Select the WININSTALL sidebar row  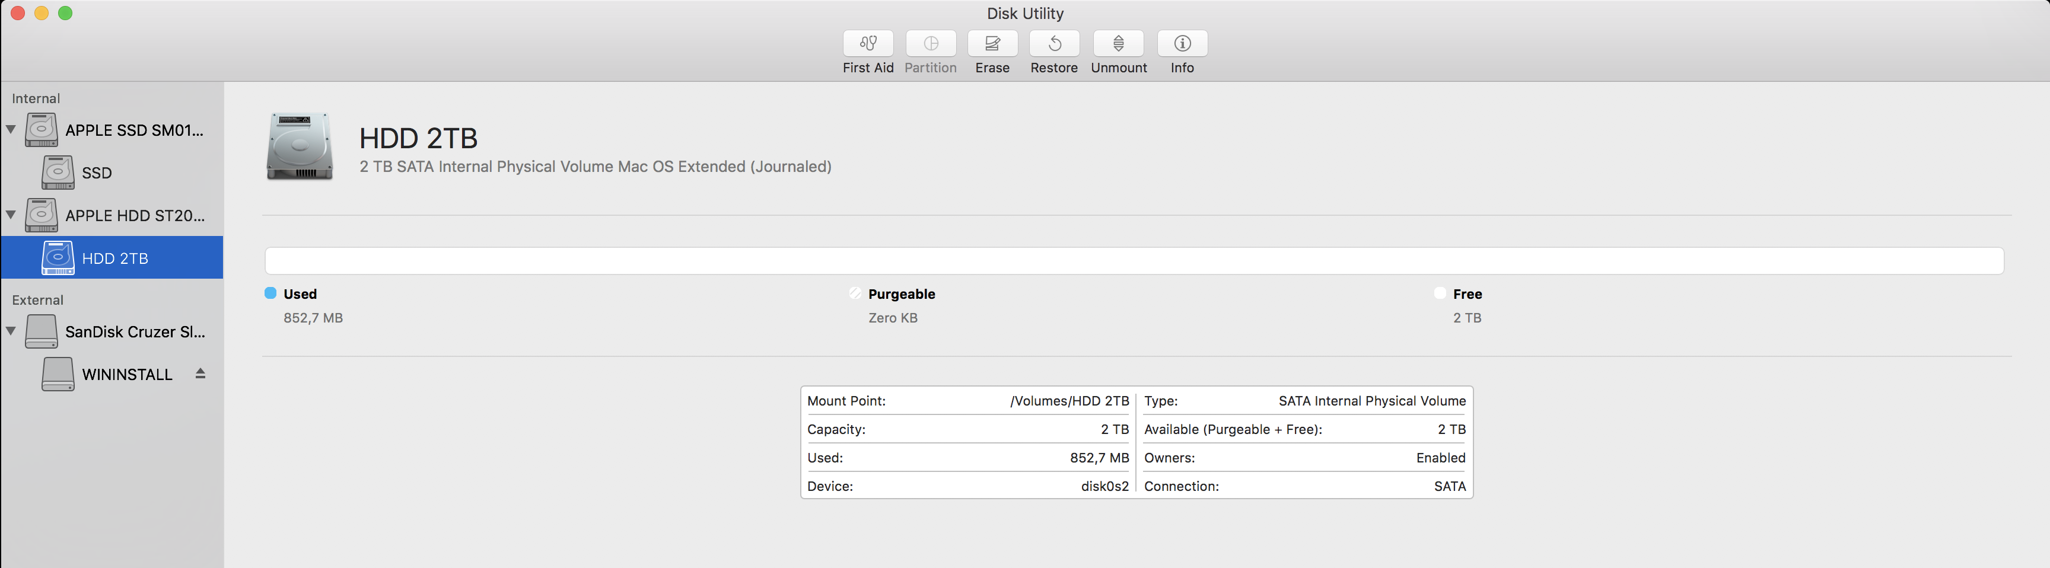click(112, 374)
